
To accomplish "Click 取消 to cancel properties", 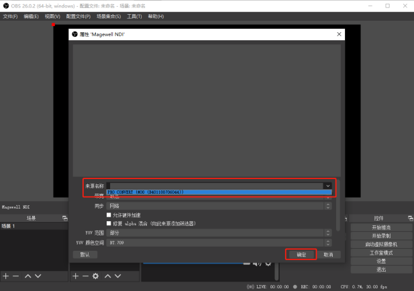I will click(x=328, y=255).
